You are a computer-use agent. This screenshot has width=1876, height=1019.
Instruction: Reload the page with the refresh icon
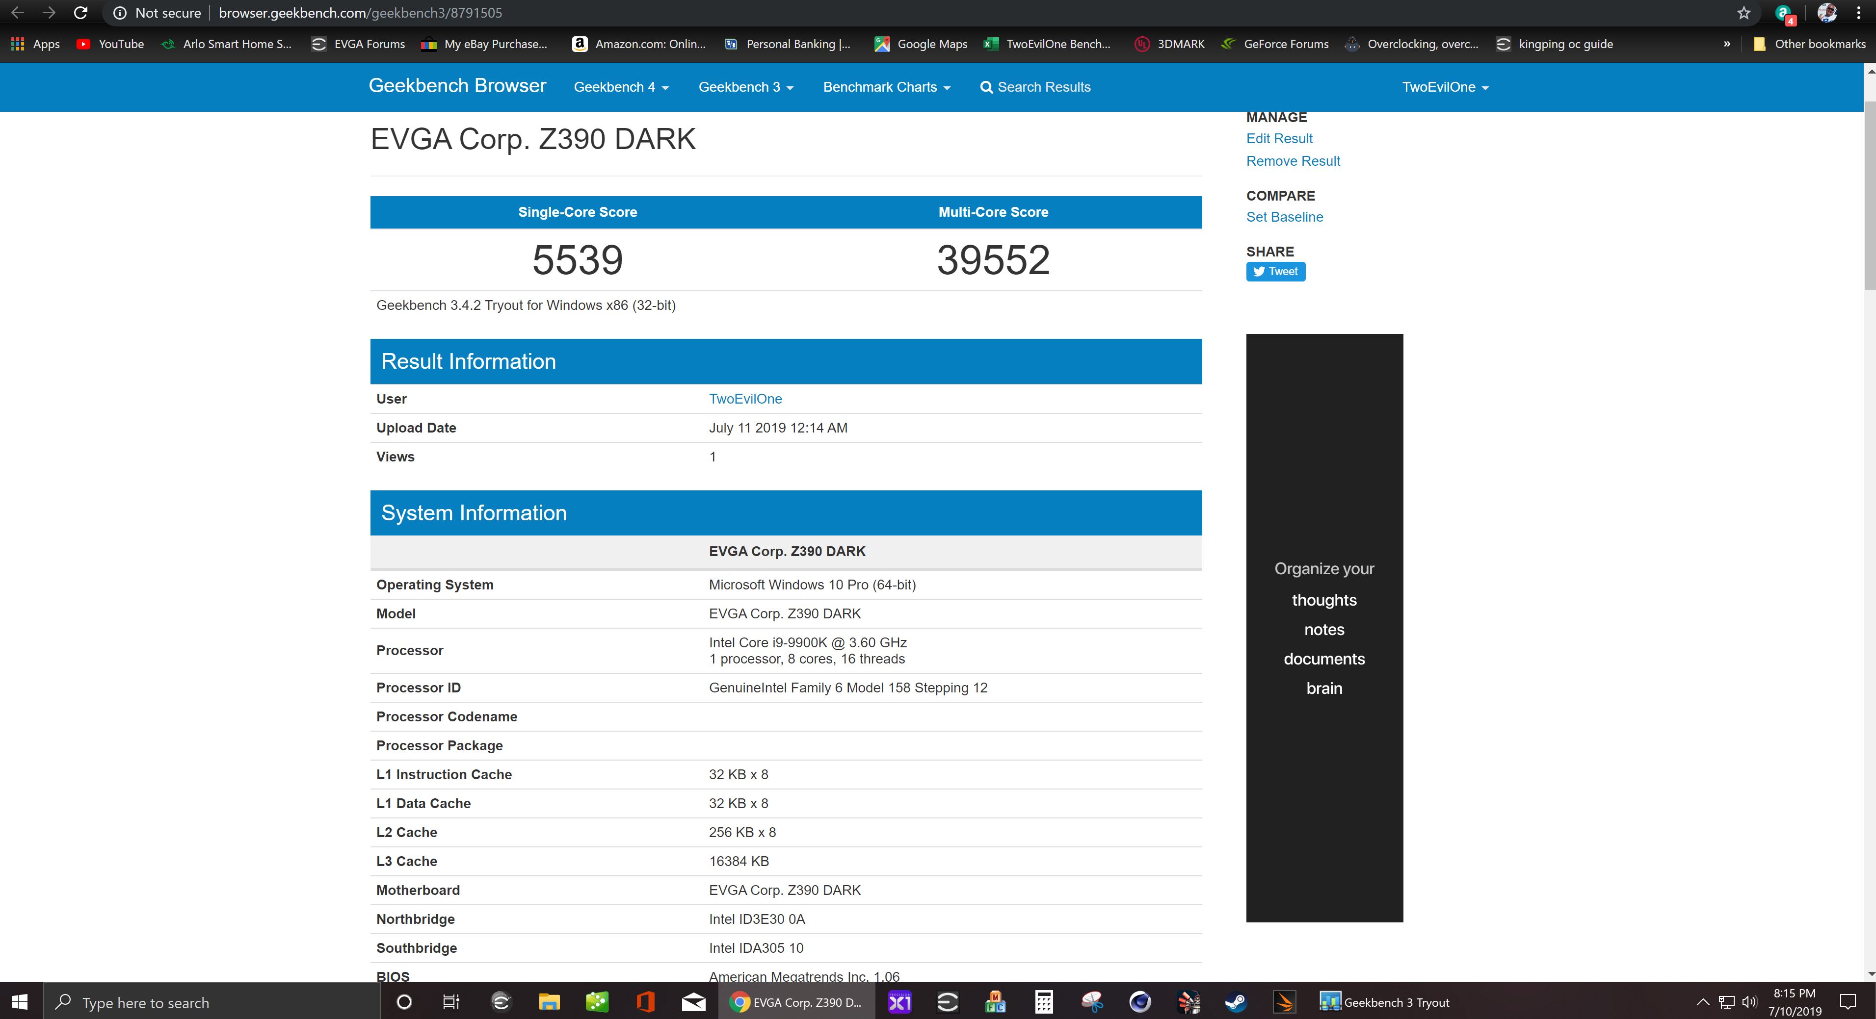pos(81,12)
